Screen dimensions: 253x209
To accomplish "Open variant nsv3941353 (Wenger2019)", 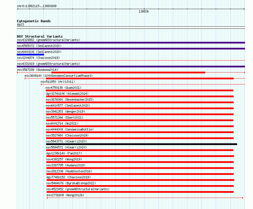I will [65, 111].
